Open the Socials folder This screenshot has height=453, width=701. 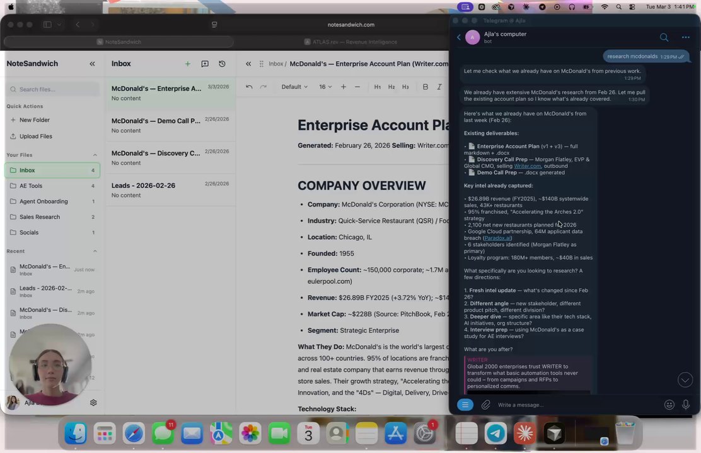(52, 233)
